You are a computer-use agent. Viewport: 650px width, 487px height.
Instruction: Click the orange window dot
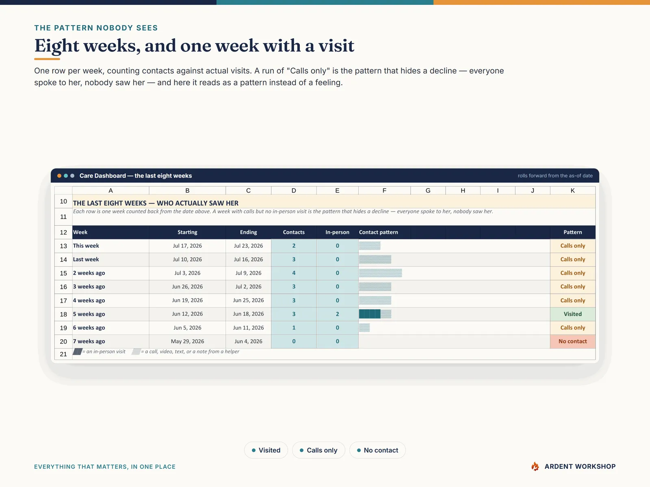[59, 176]
